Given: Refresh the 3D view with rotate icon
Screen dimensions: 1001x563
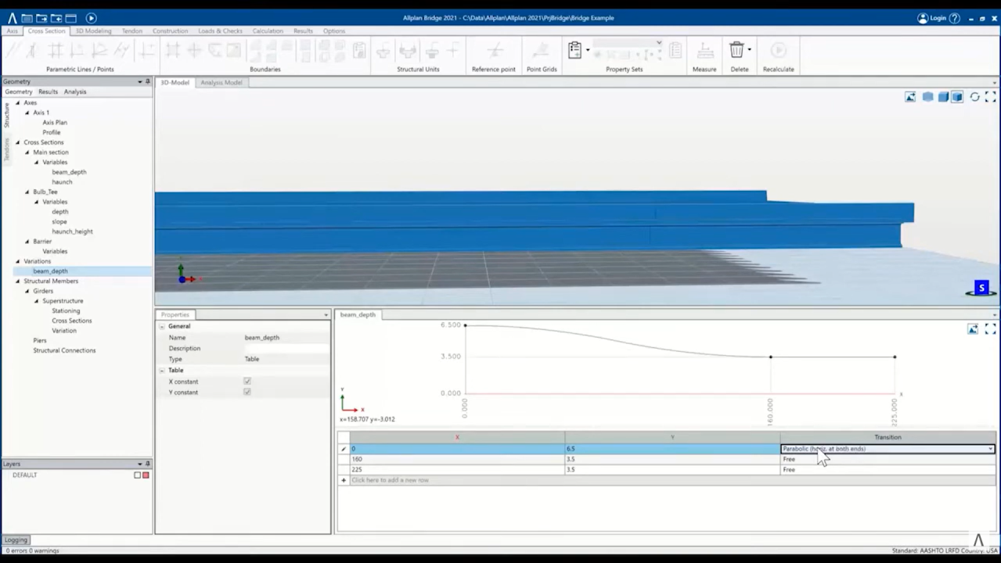Looking at the screenshot, I should tap(974, 96).
